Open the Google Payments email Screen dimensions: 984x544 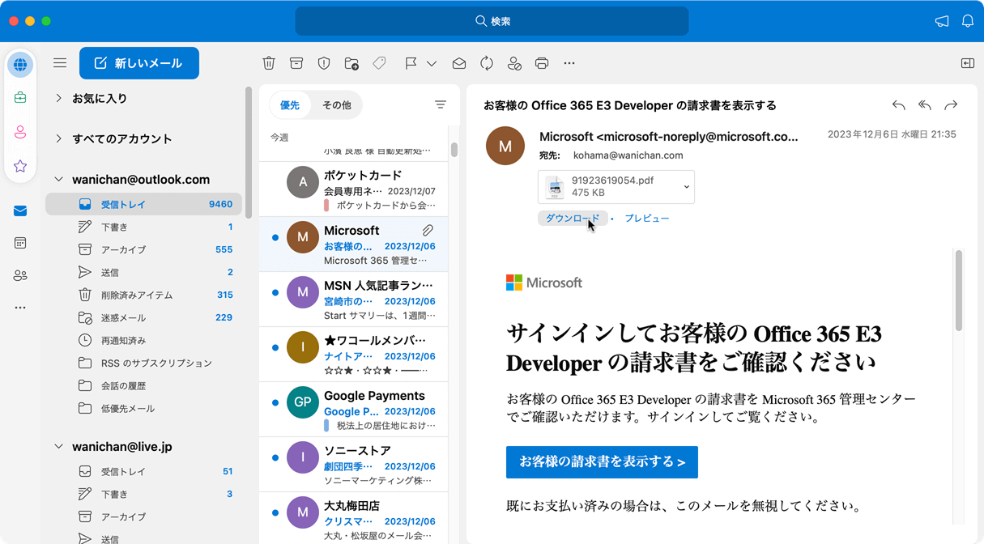pyautogui.click(x=353, y=409)
